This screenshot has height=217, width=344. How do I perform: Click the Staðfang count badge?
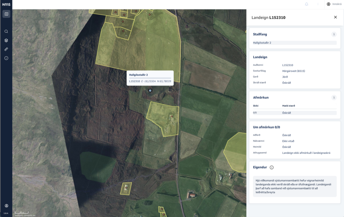334,34
